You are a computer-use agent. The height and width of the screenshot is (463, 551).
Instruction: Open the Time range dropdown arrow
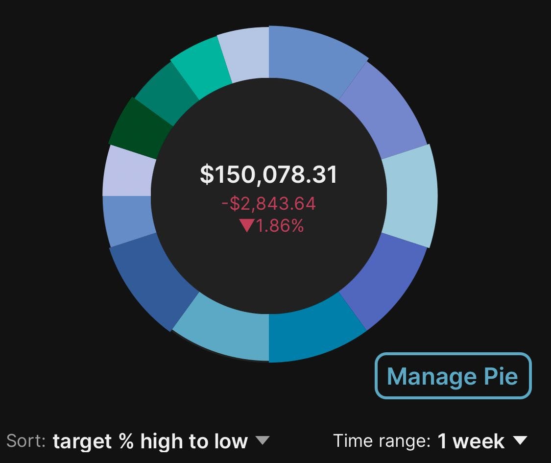(520, 440)
